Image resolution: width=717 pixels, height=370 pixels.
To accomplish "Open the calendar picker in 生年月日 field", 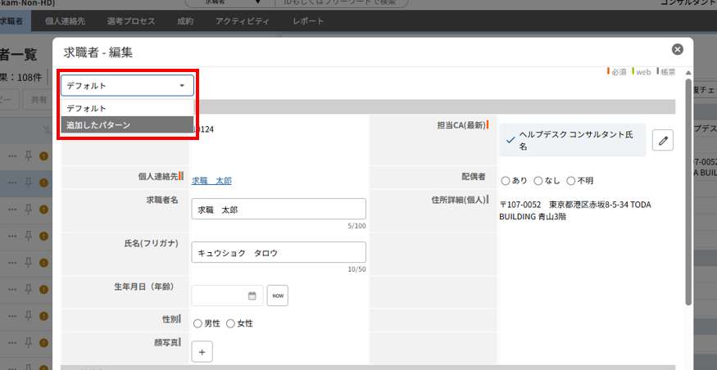I will [252, 296].
